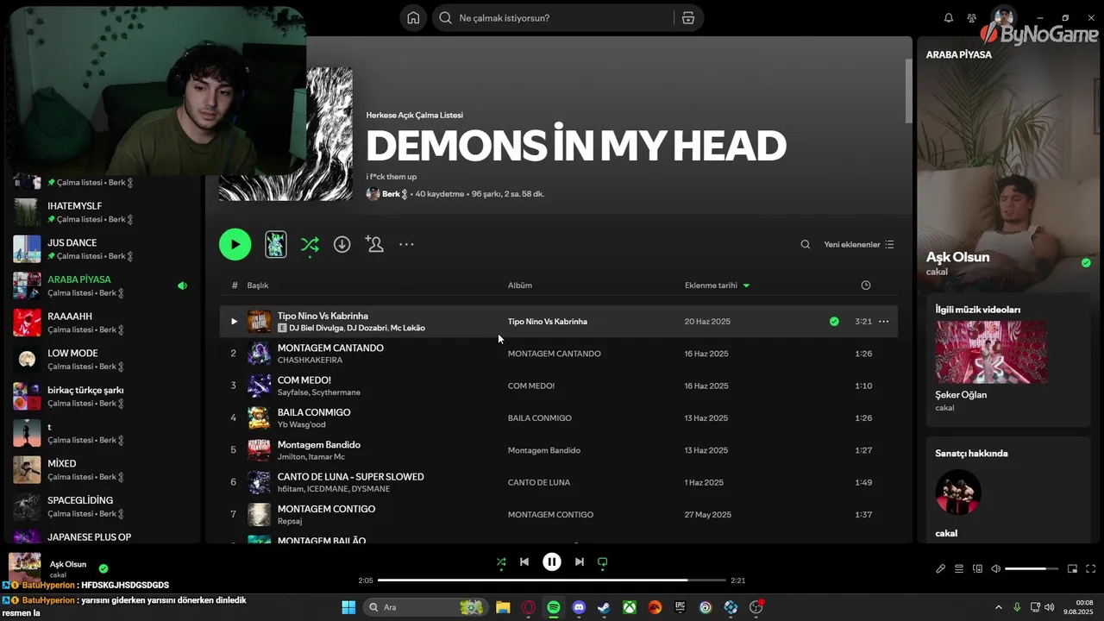Open the IHATEMYSLF playlist

coord(101,212)
